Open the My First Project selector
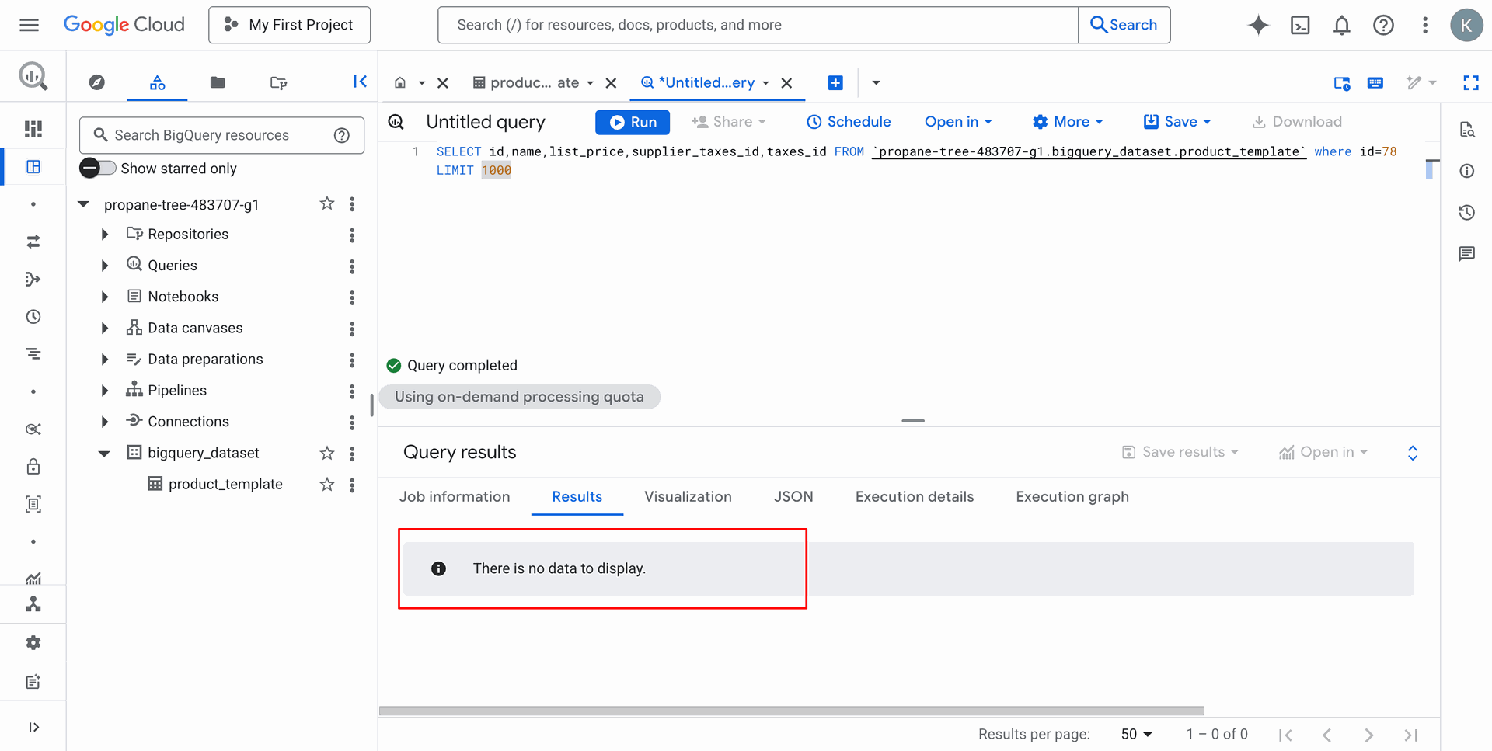The image size is (1492, 751). pyautogui.click(x=289, y=25)
